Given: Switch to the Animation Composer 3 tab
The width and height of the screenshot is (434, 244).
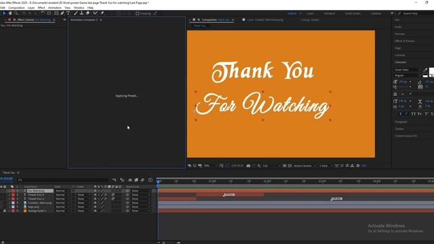Looking at the screenshot, I should pos(84,20).
